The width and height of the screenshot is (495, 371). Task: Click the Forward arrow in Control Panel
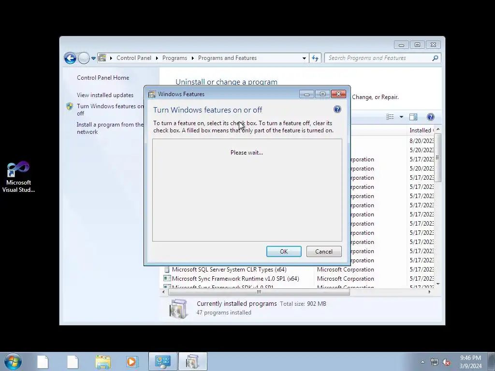coord(84,58)
